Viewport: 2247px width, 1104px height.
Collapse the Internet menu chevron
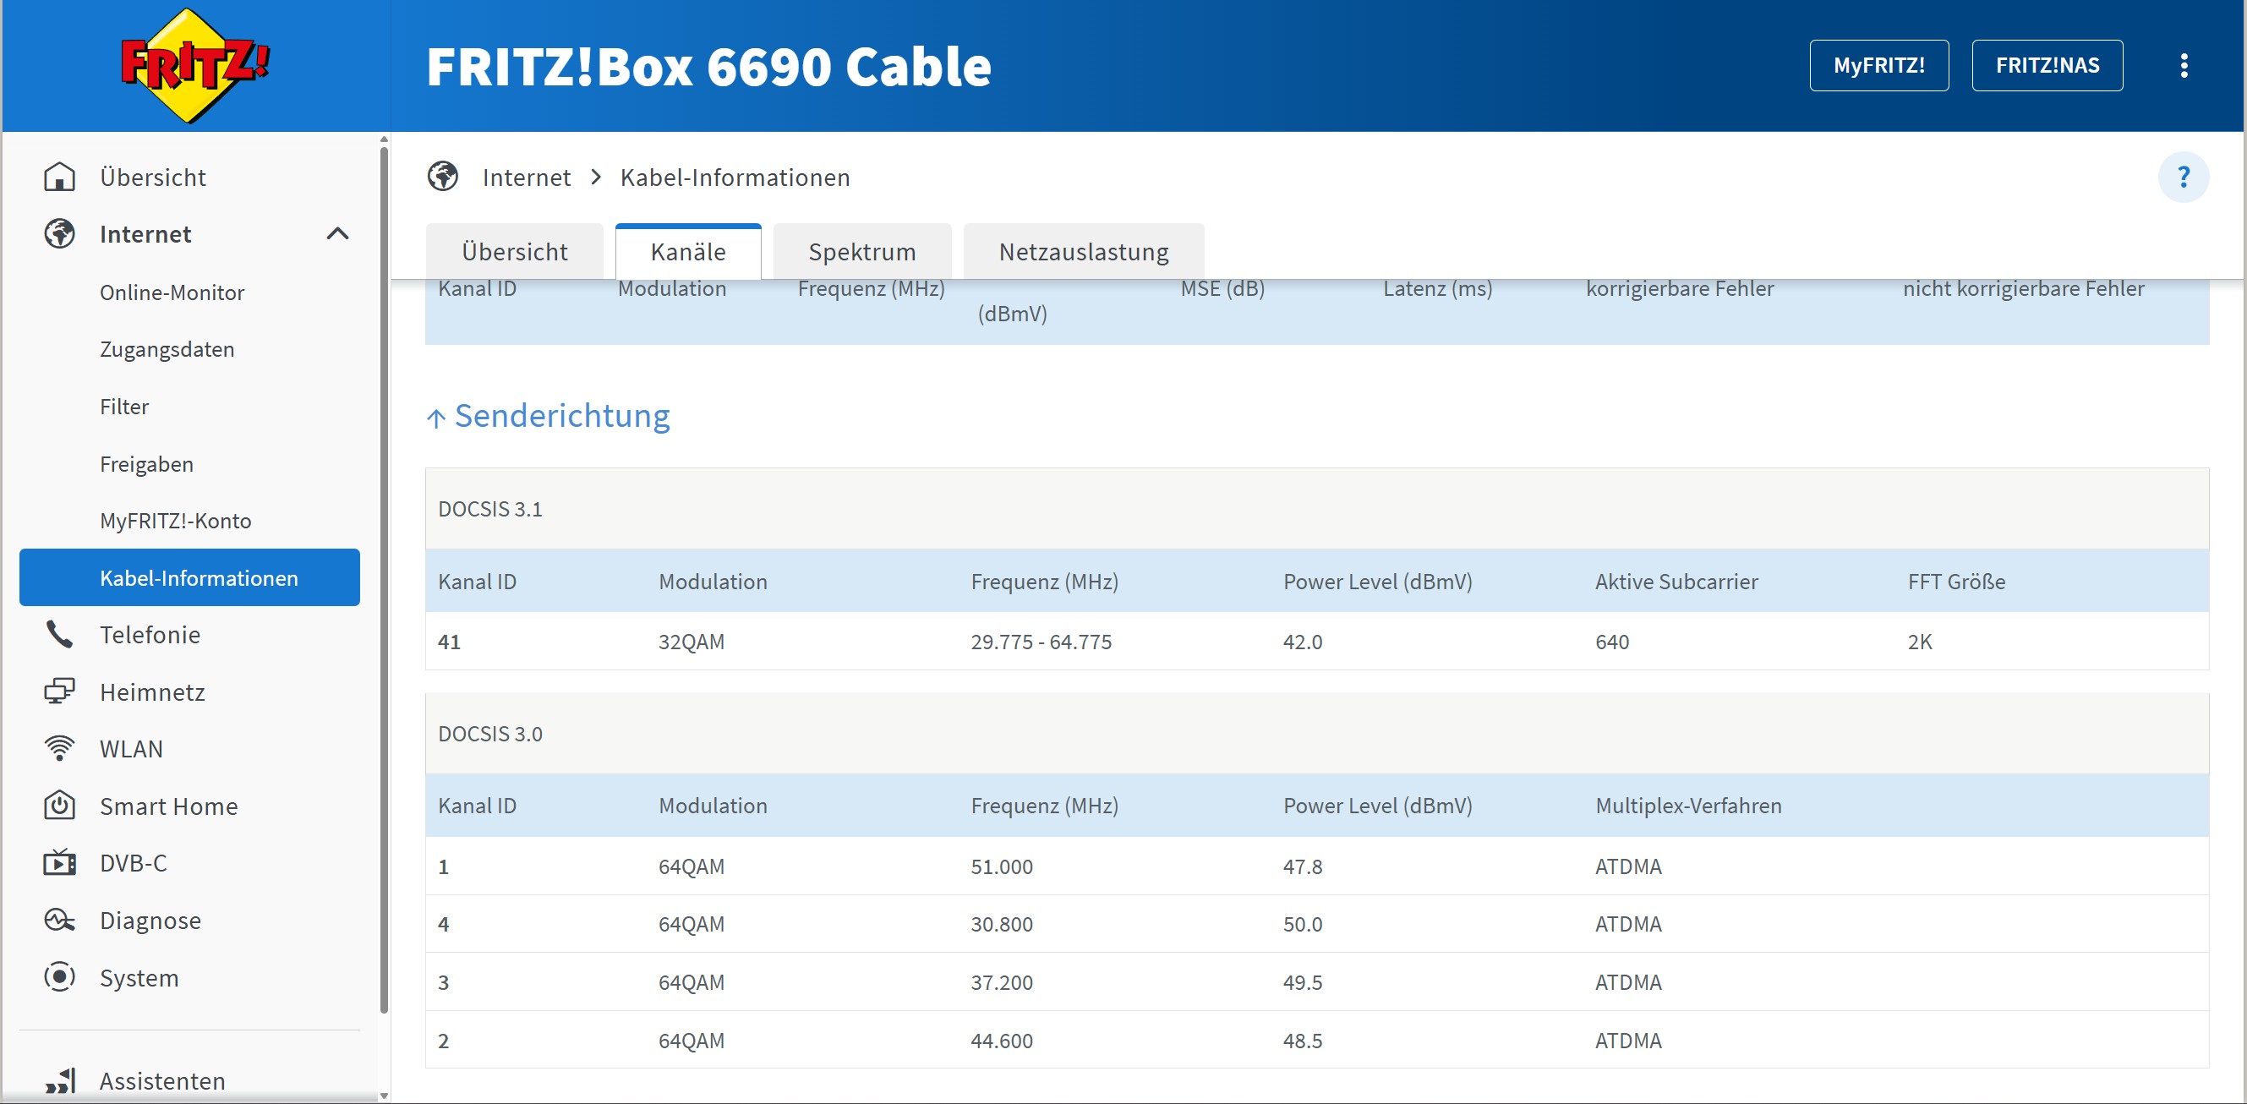(x=337, y=233)
